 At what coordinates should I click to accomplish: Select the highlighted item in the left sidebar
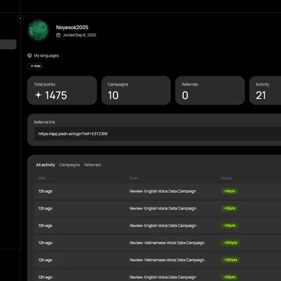(8, 44)
